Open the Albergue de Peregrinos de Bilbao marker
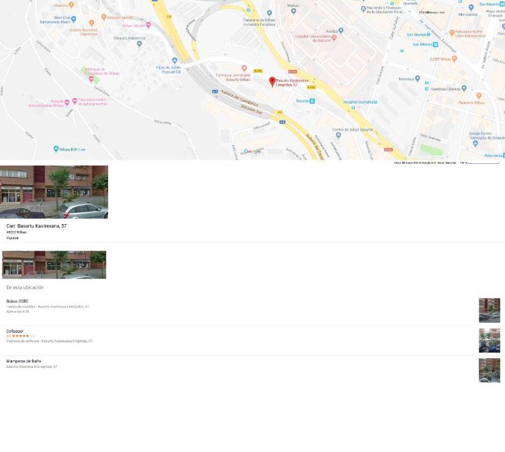The width and height of the screenshot is (505, 452). tap(91, 79)
